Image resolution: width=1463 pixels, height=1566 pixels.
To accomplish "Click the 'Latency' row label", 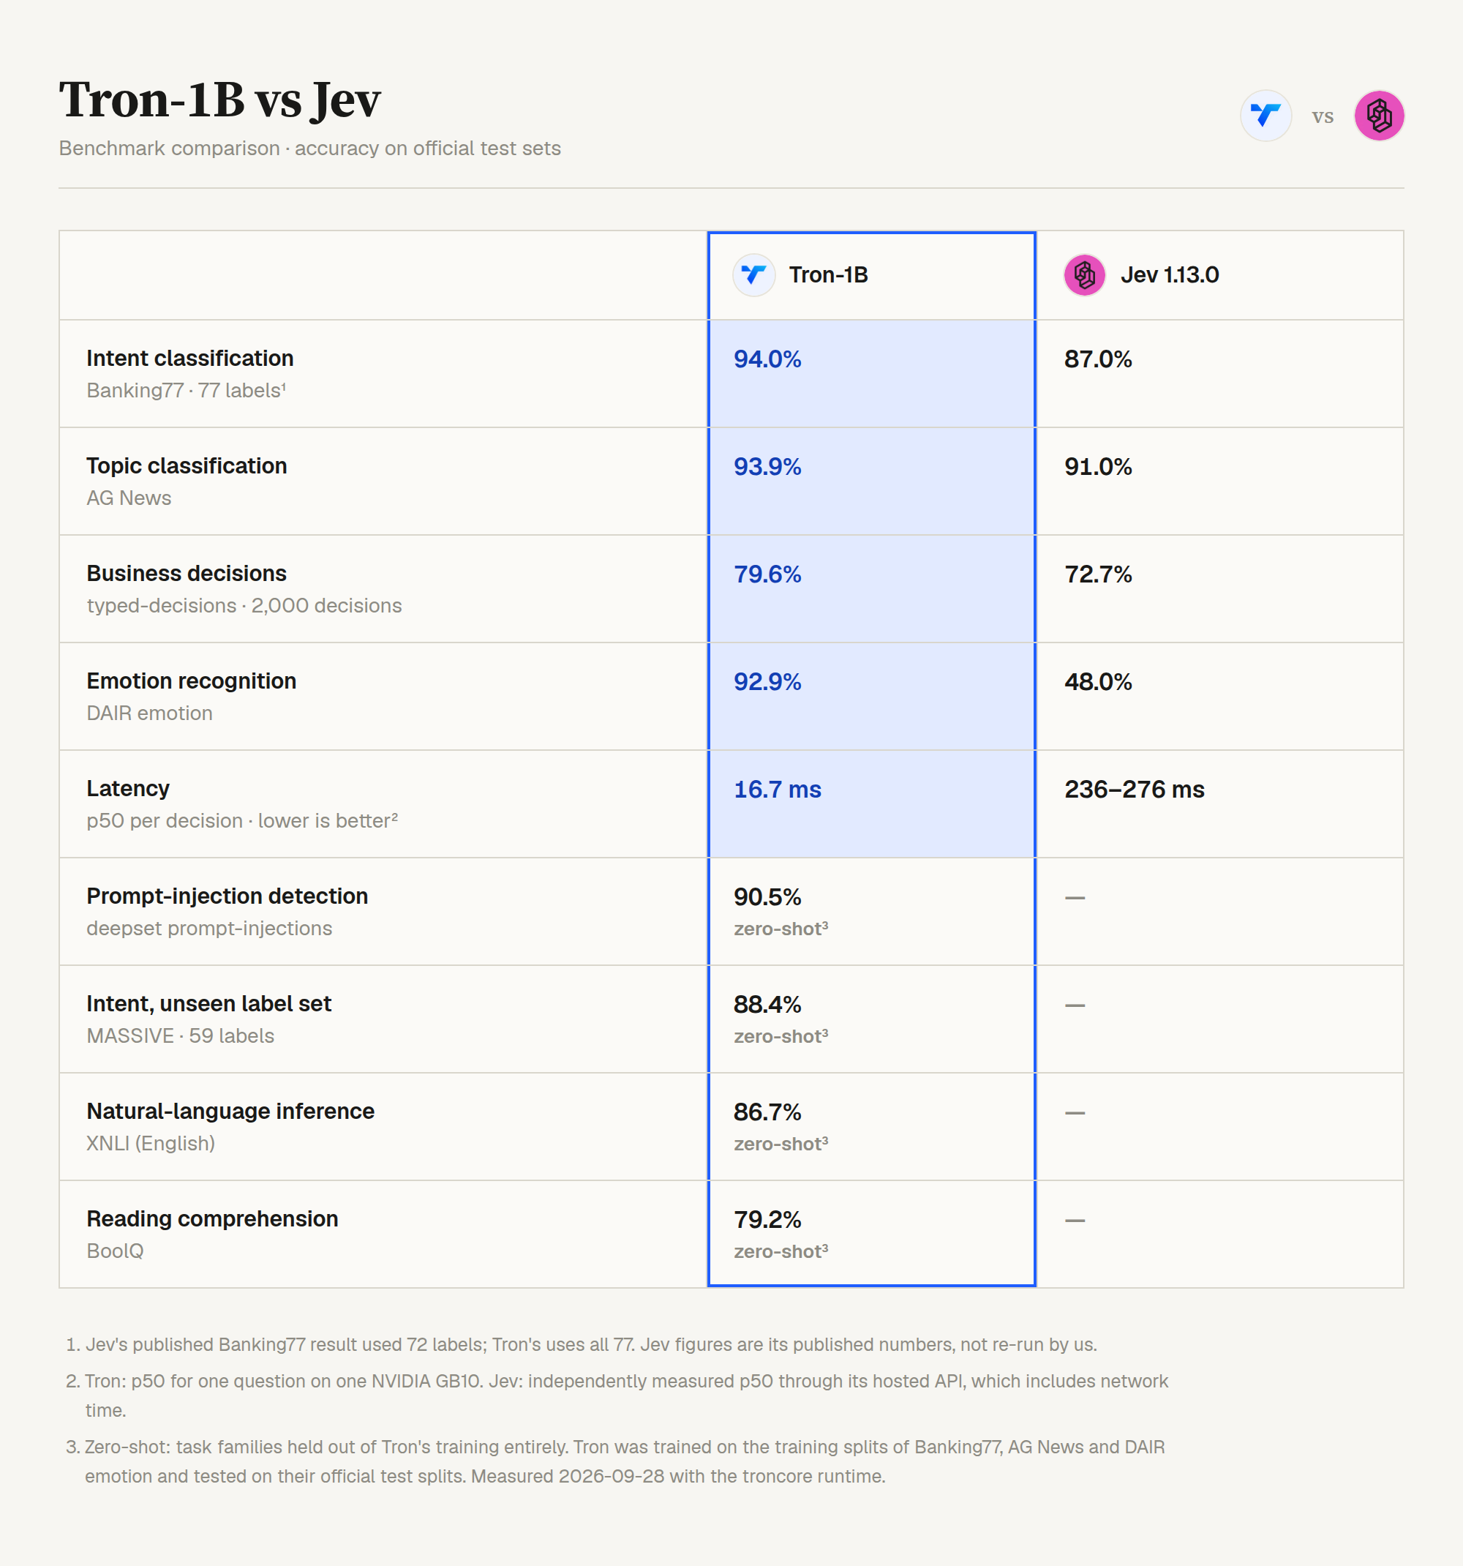I will 127,789.
